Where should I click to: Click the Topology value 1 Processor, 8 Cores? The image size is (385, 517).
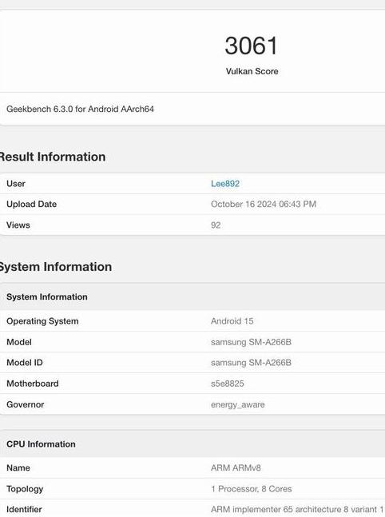point(251,489)
